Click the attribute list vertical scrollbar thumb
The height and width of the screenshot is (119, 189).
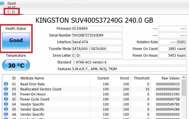pos(184,88)
